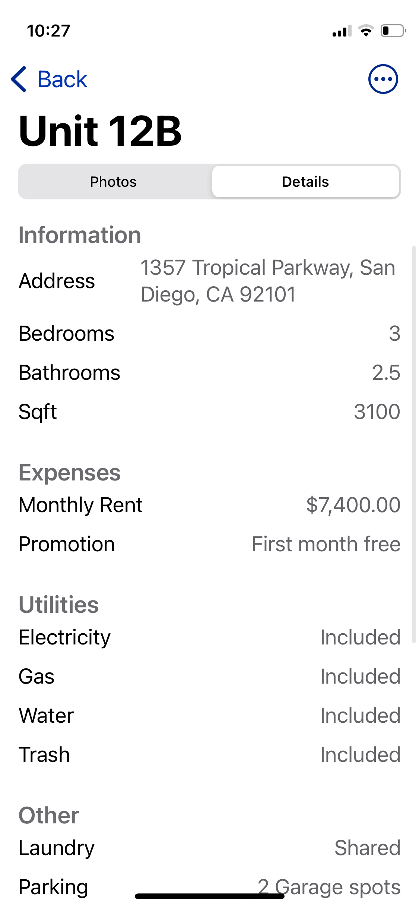The width and height of the screenshot is (419, 908).
Task: Tap the Water Included value
Action: tap(360, 716)
